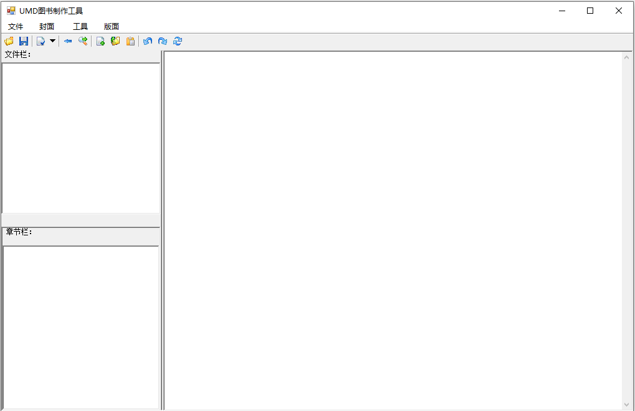Save the book using the diskette icon
The width and height of the screenshot is (635, 411).
pyautogui.click(x=24, y=41)
